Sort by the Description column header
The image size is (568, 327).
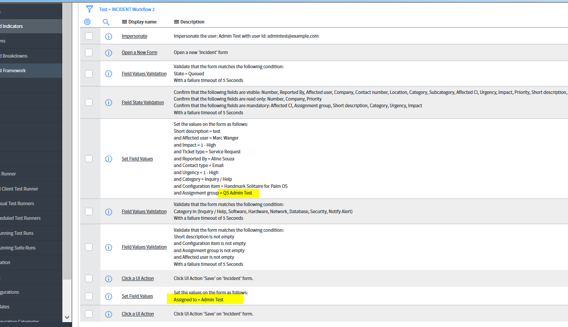click(192, 22)
